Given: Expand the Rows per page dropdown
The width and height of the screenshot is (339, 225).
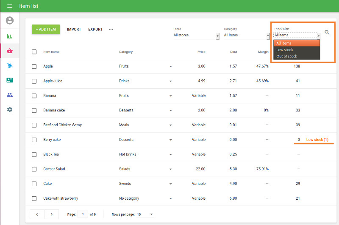Looking at the screenshot, I should coord(145,214).
